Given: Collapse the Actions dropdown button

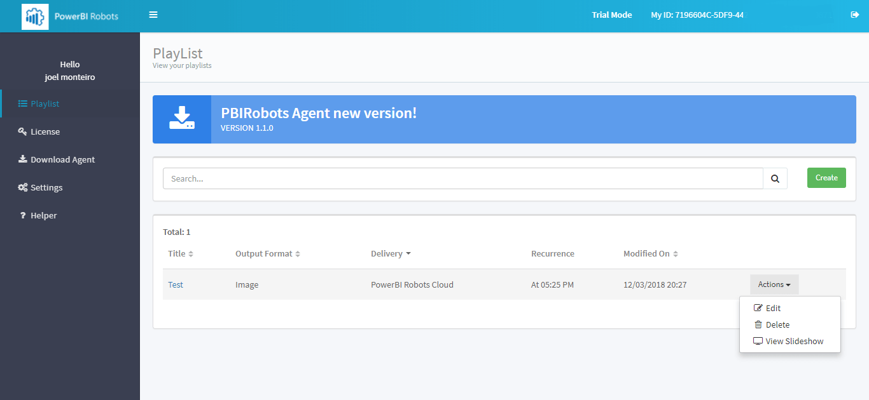Looking at the screenshot, I should click(774, 284).
